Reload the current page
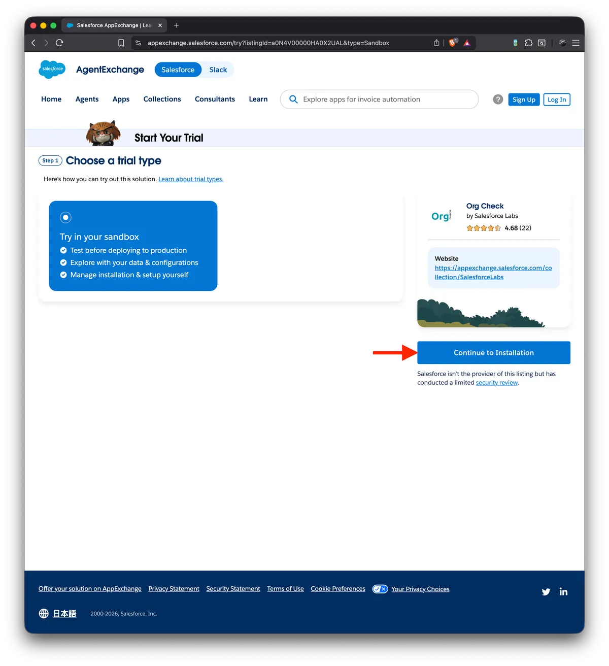 click(59, 43)
